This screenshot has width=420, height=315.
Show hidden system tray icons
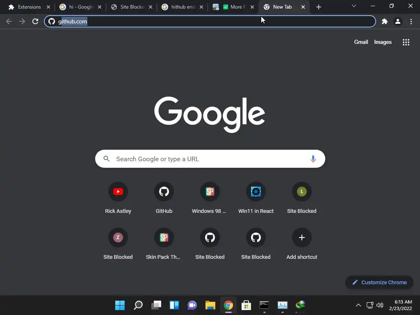tap(358, 305)
